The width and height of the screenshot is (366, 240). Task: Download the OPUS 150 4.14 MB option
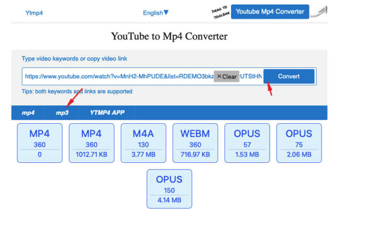coord(169,189)
